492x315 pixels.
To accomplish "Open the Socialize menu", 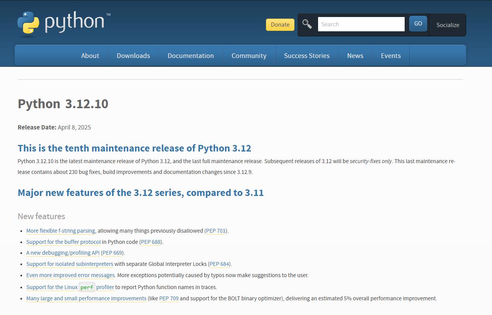I will 448,25.
